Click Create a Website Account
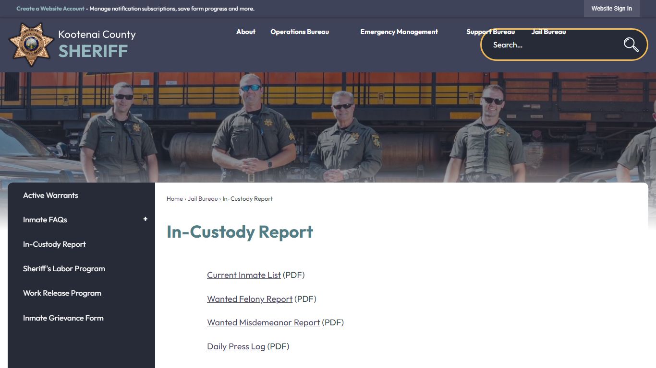Screen dimensions: 656x368 coord(50,8)
